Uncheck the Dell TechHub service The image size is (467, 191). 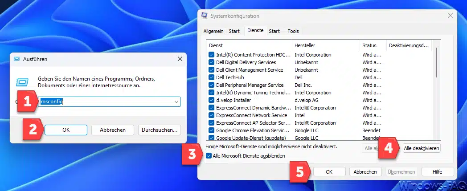pyautogui.click(x=211, y=77)
